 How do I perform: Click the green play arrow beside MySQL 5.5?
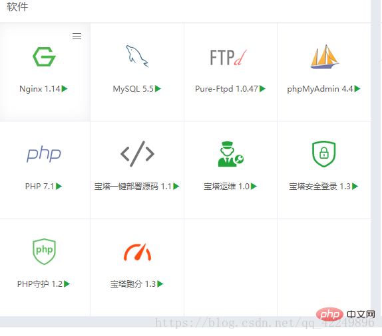pos(158,89)
